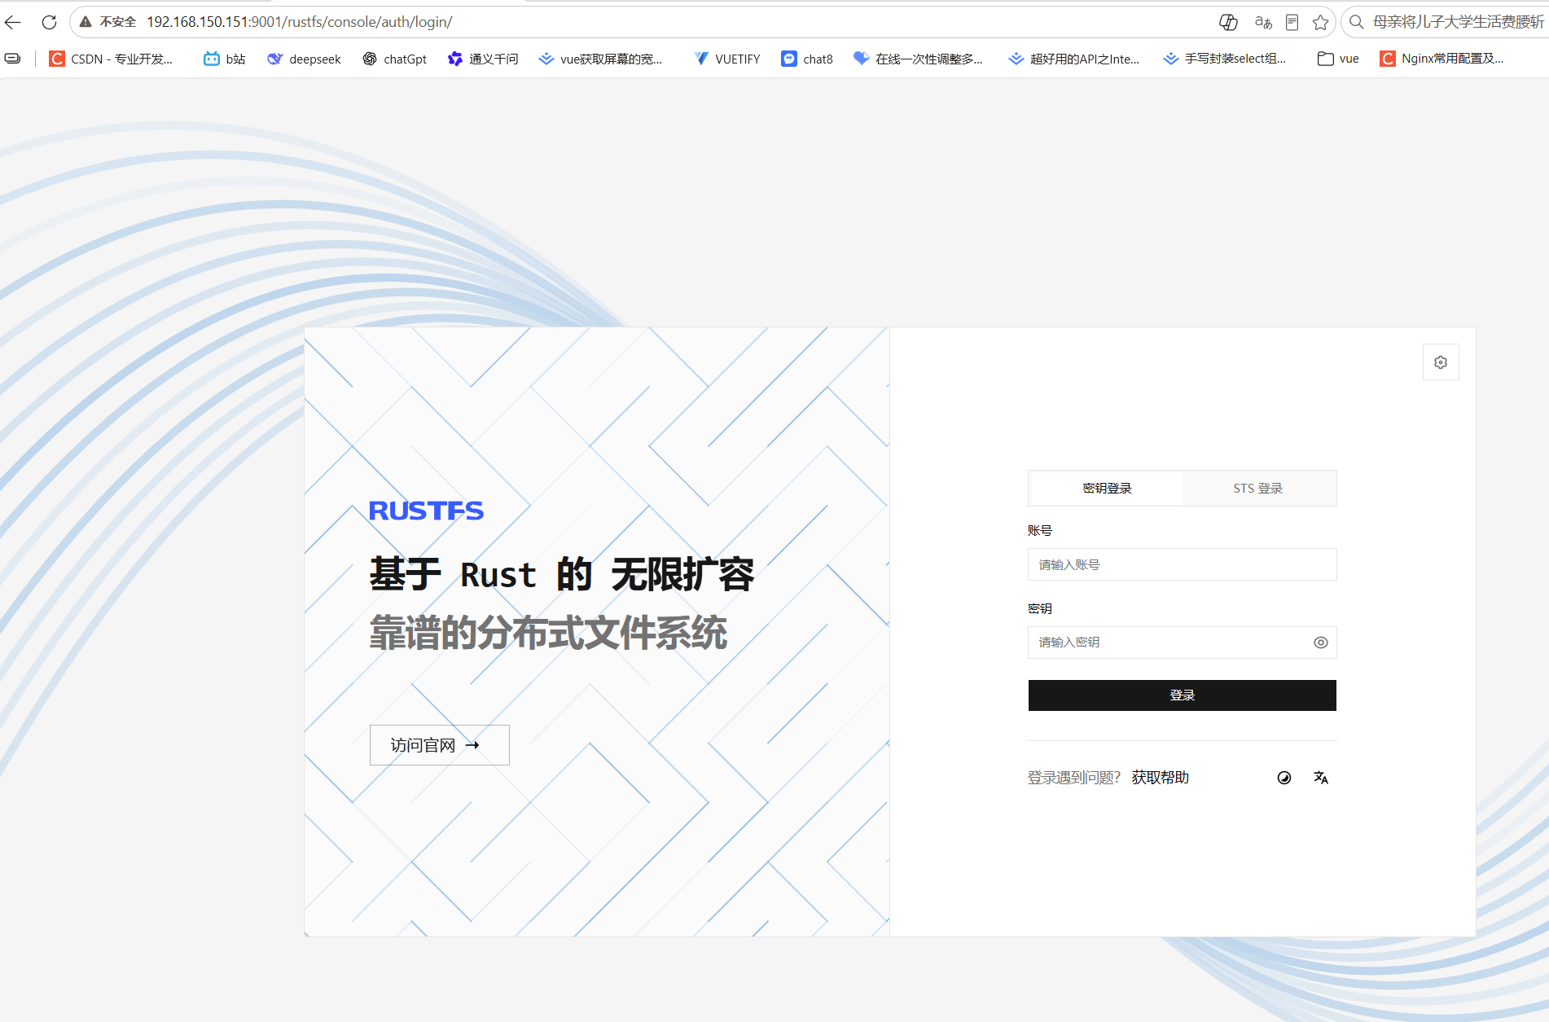Open the 获取帮助 link

1160,778
